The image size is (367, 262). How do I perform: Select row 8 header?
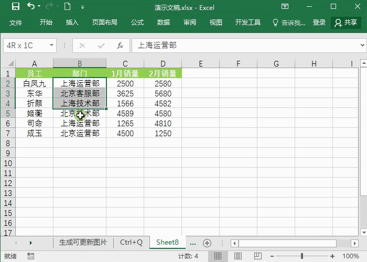click(x=8, y=143)
